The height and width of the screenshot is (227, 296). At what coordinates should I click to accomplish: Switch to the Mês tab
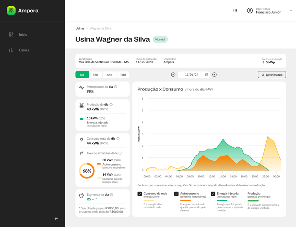pos(96,75)
